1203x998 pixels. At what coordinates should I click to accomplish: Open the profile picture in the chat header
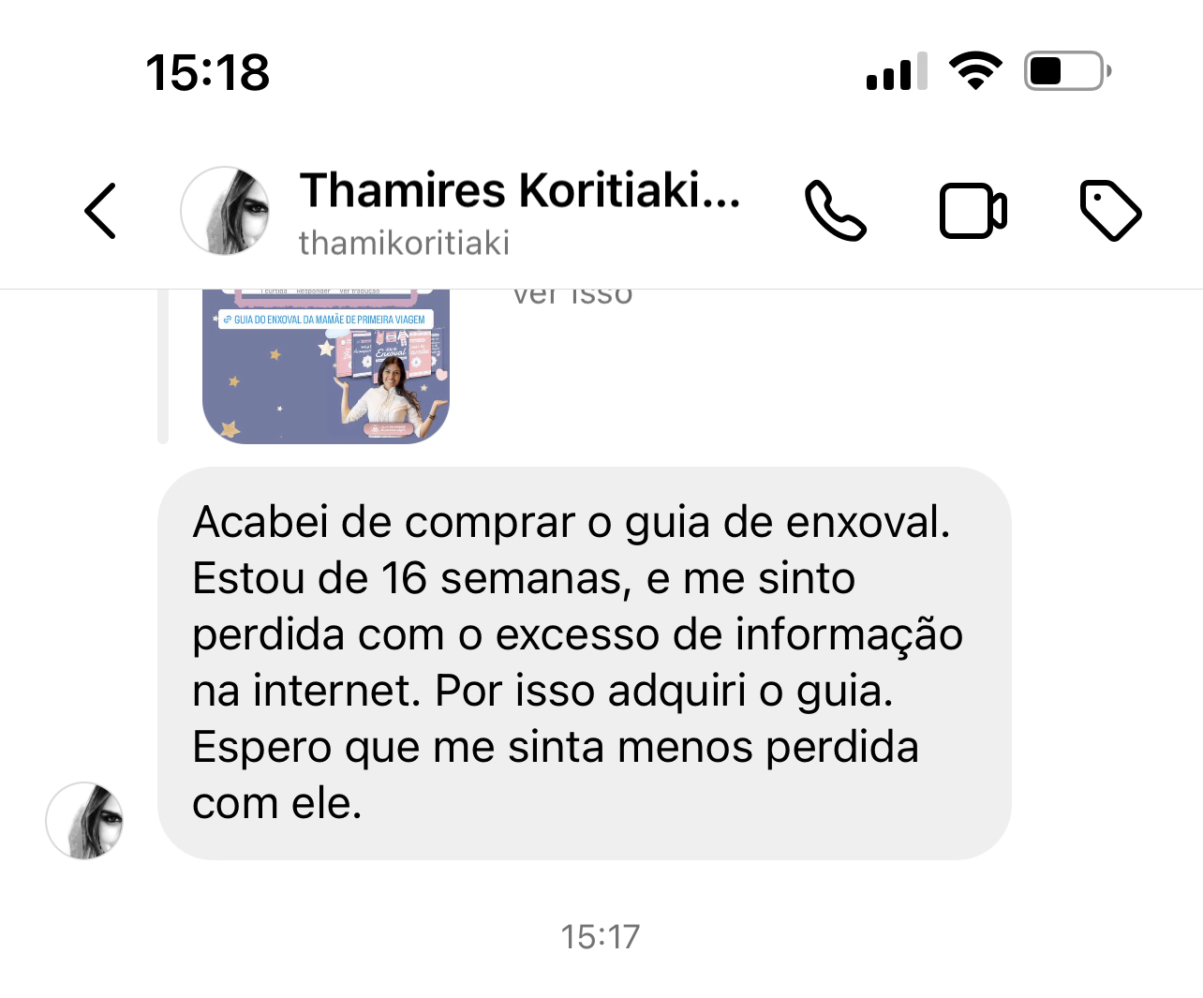click(225, 211)
